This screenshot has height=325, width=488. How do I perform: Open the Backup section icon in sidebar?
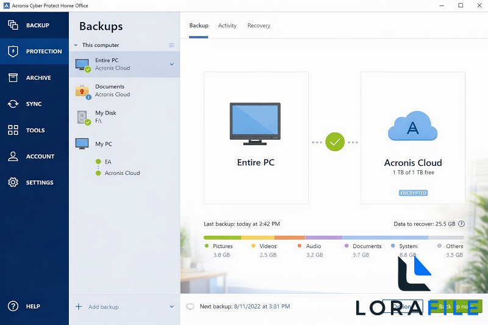click(x=13, y=25)
